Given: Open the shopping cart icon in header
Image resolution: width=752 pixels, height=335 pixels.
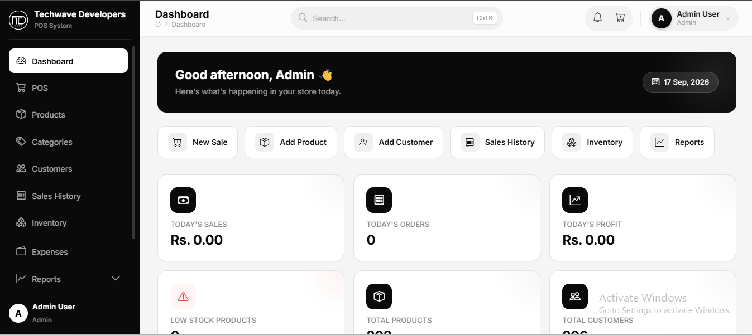Looking at the screenshot, I should click(x=620, y=18).
